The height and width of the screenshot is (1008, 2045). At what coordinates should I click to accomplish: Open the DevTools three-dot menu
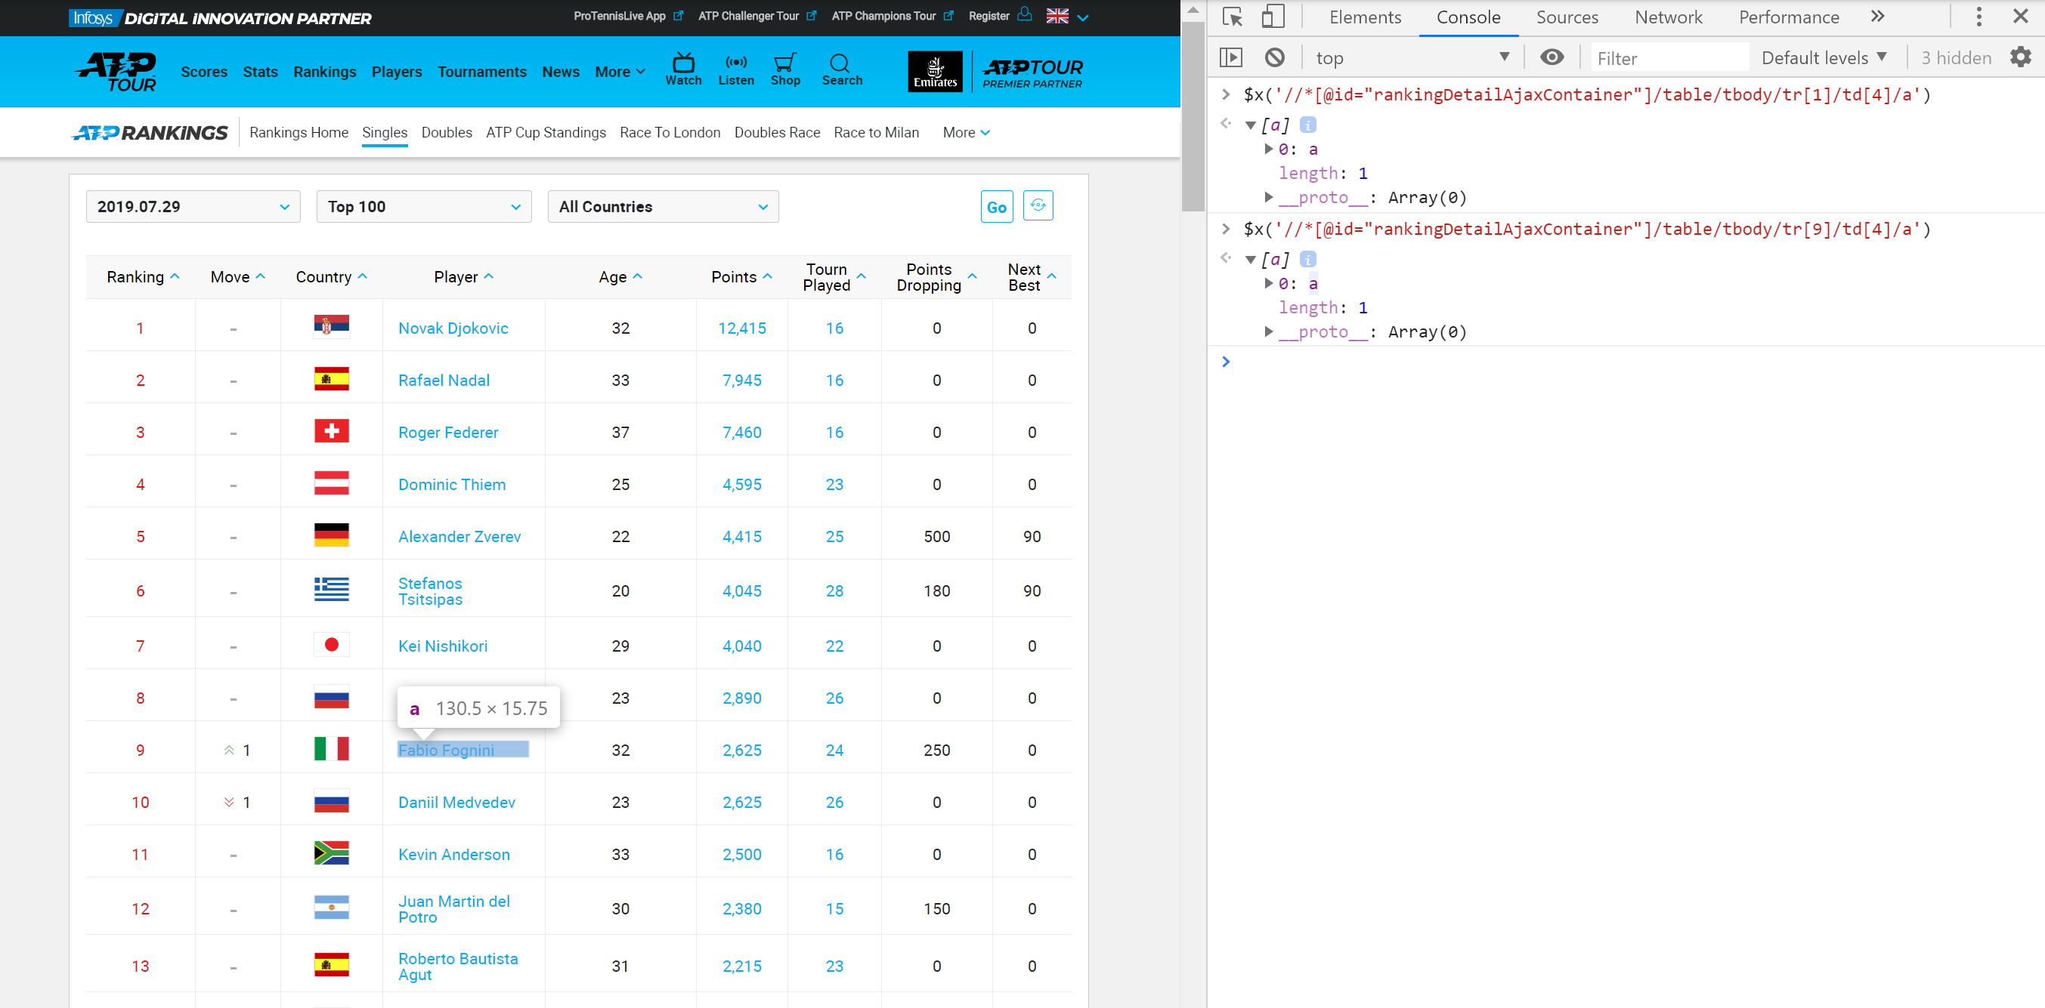1978,17
